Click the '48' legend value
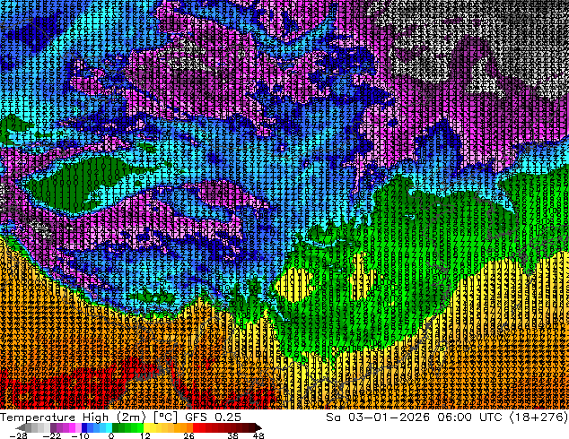This screenshot has width=569, height=439. click(258, 435)
